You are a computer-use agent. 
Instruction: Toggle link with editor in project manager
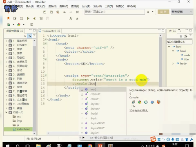(30, 36)
